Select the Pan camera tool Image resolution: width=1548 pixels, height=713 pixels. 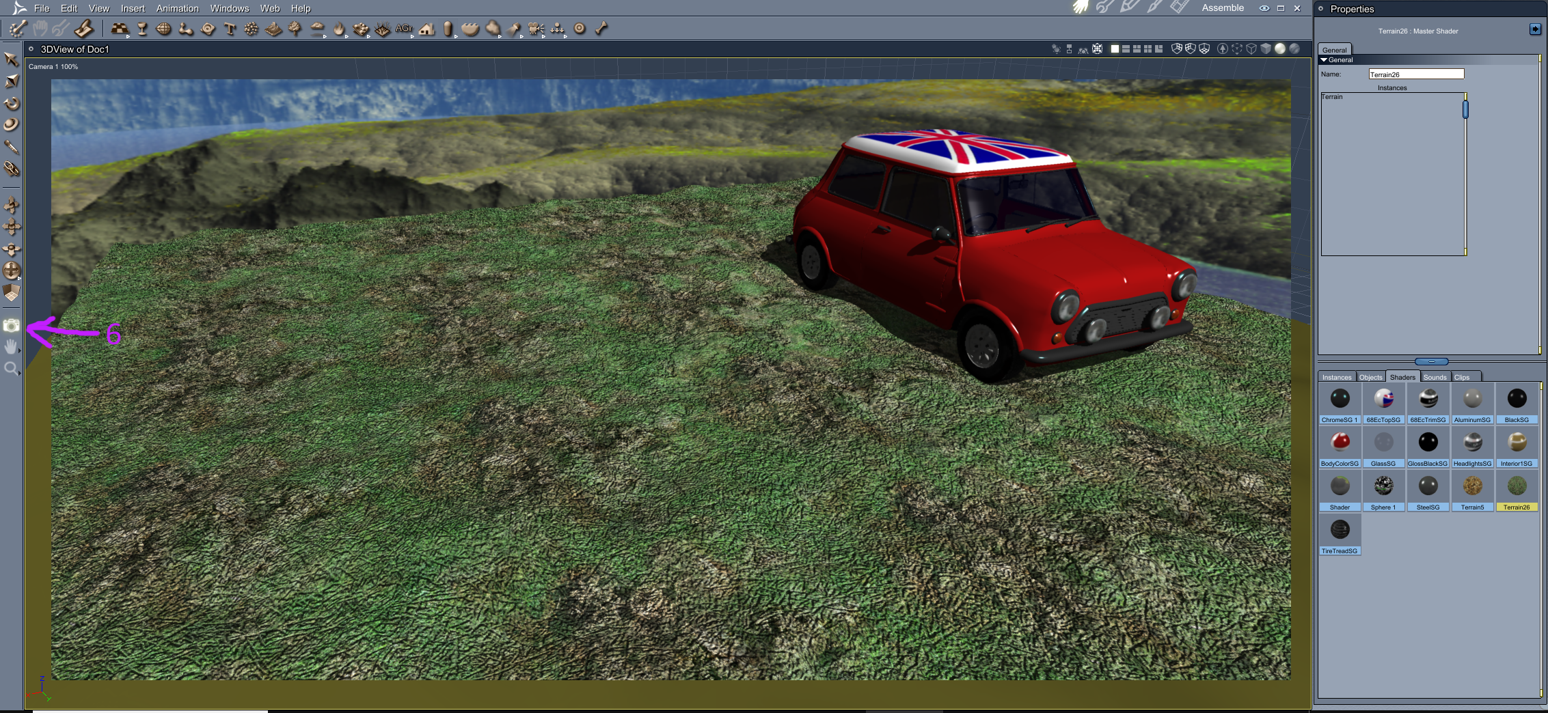pyautogui.click(x=11, y=227)
